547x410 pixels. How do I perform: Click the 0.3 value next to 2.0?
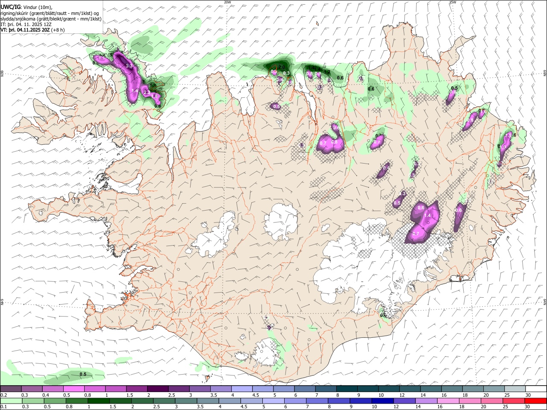coord(287,73)
